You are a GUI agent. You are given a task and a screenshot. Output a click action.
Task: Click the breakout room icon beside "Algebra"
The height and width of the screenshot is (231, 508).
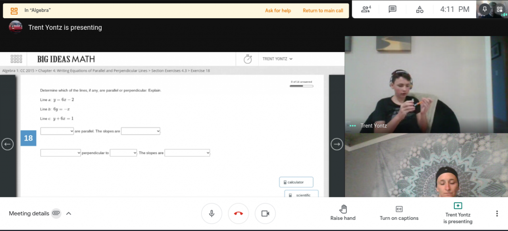point(14,11)
